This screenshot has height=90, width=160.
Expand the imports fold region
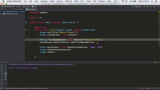click(x=29, y=17)
